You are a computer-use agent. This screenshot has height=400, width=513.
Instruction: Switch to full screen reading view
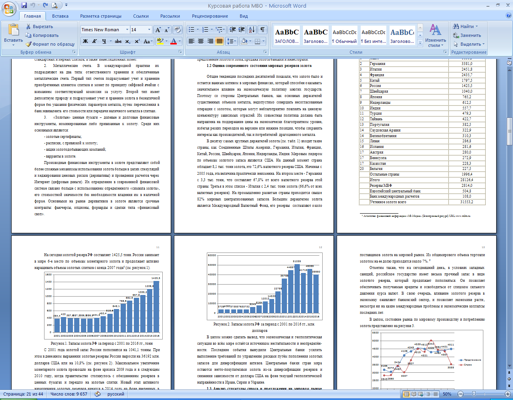coord(413,394)
